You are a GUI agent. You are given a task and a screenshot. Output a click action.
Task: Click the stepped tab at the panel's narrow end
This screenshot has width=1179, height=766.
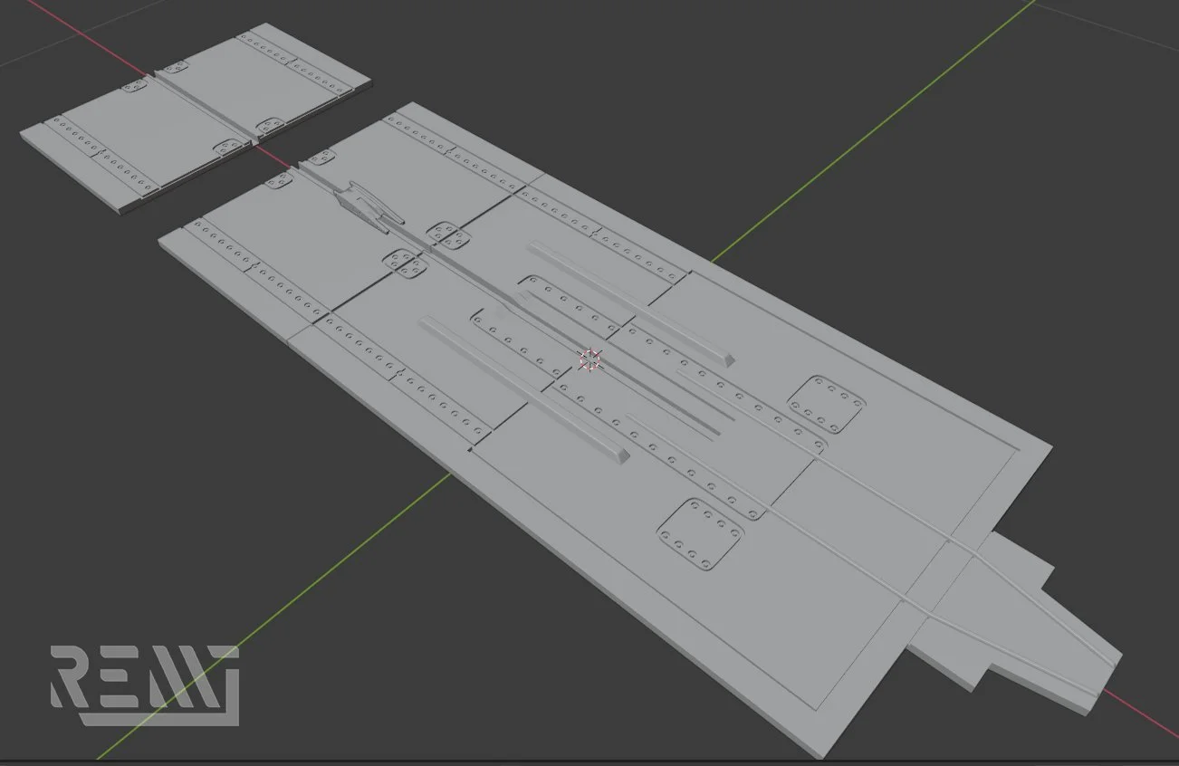tap(1014, 622)
